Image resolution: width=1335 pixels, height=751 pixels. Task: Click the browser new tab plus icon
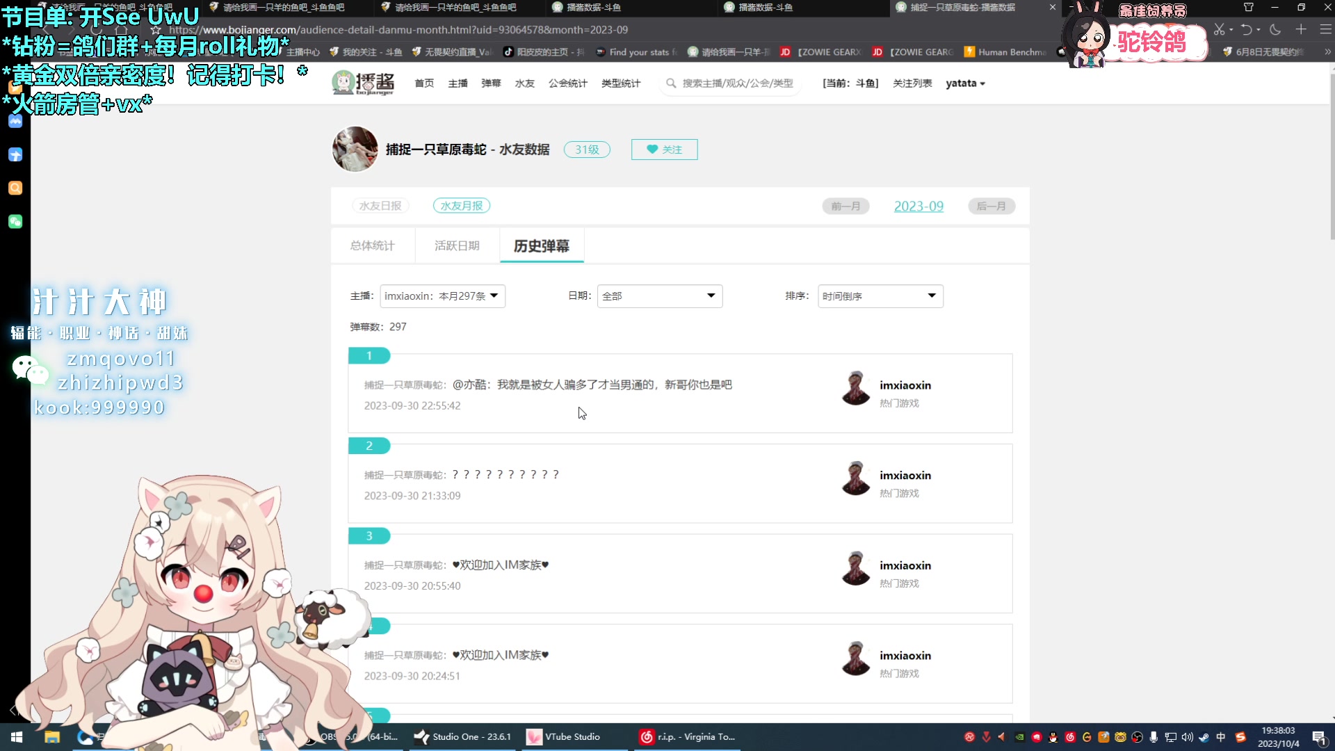1301,30
